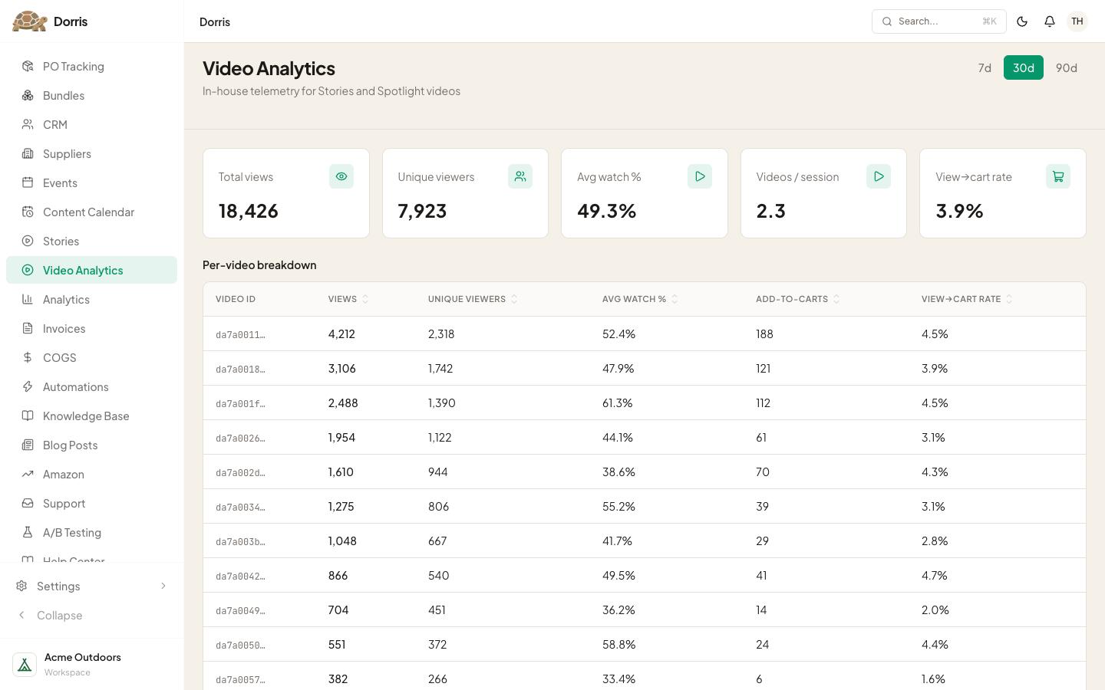Image resolution: width=1105 pixels, height=690 pixels.
Task: Click the COGS dollar icon
Action: pyautogui.click(x=28, y=358)
